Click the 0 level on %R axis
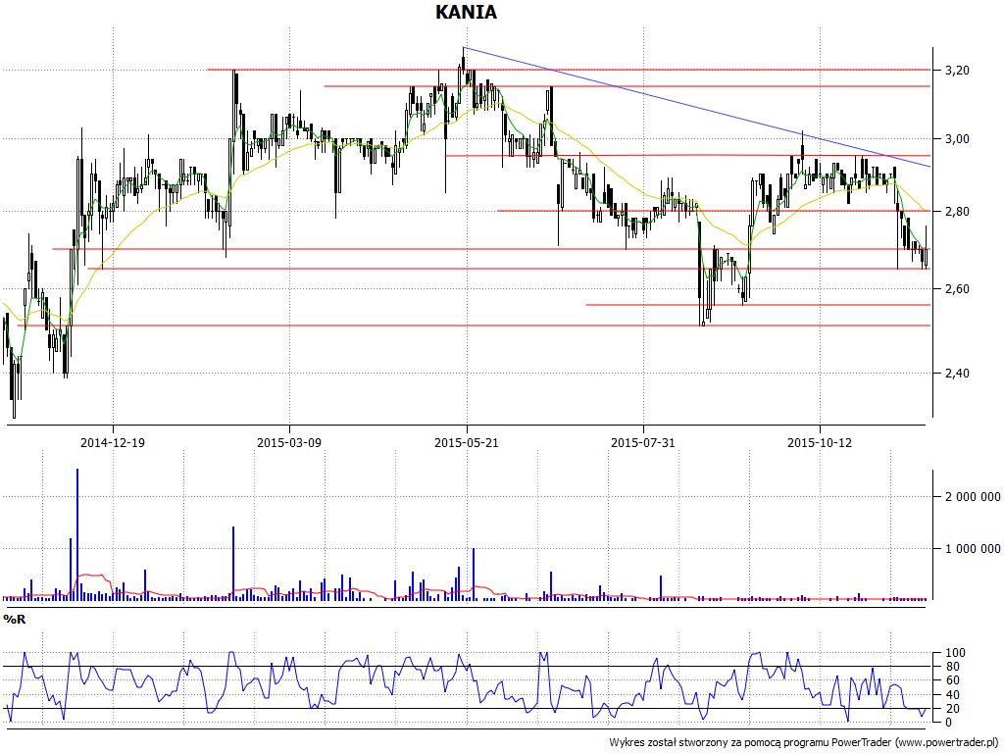The height and width of the screenshot is (753, 1004). tap(949, 723)
